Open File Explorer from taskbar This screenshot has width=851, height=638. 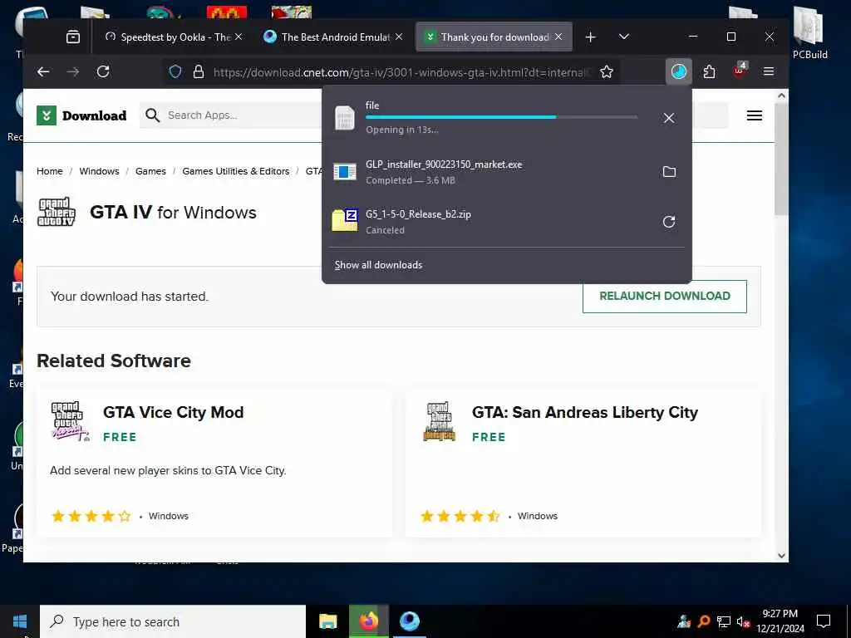(327, 621)
